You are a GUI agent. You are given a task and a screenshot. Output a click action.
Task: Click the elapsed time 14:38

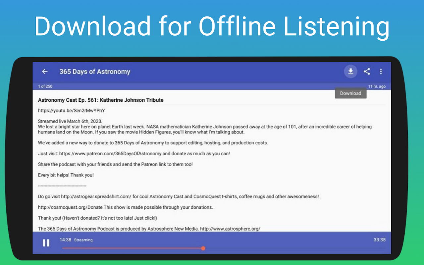tap(65, 240)
